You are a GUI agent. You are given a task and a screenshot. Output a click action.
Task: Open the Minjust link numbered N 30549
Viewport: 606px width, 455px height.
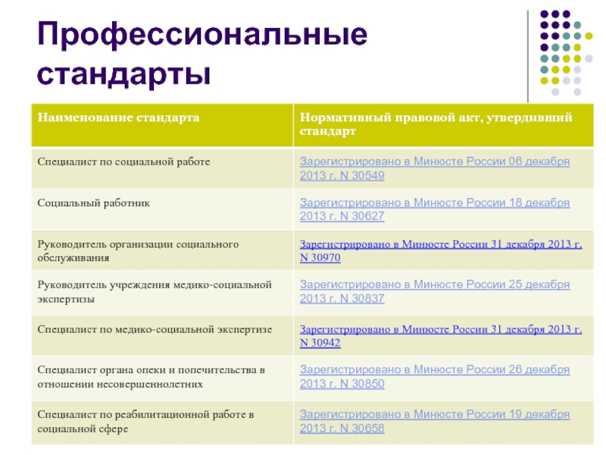point(434,168)
